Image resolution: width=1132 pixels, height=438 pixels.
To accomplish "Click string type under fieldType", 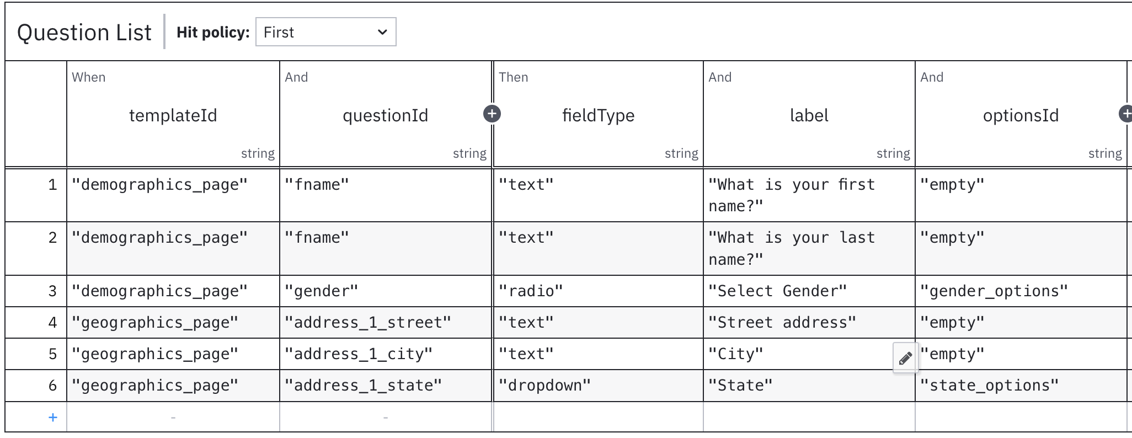I will [x=681, y=153].
